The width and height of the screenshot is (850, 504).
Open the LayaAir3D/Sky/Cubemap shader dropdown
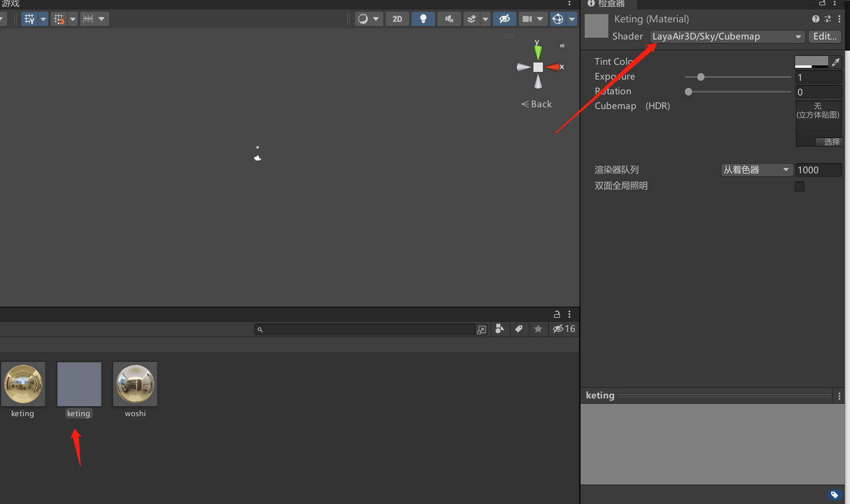point(726,36)
